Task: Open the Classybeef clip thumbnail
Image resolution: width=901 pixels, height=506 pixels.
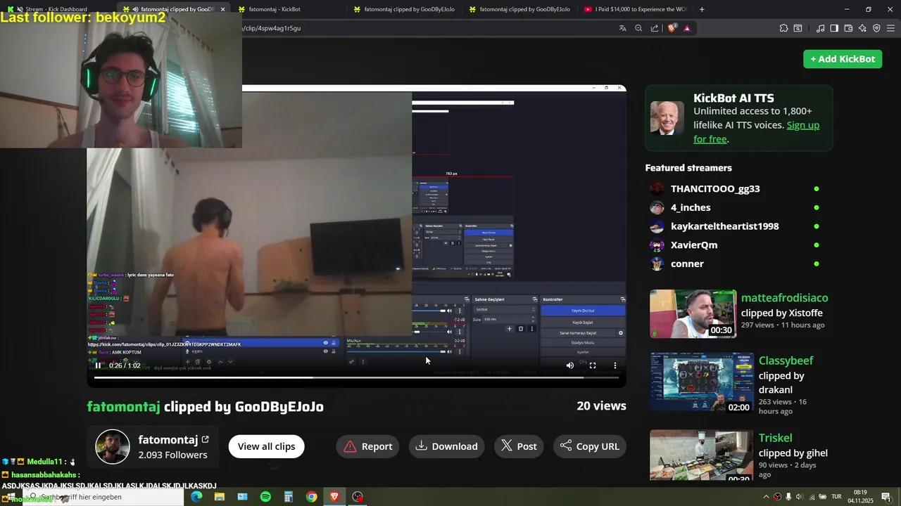Action: [702, 382]
